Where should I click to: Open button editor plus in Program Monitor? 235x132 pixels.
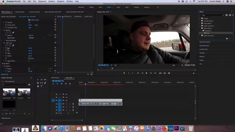point(194,73)
